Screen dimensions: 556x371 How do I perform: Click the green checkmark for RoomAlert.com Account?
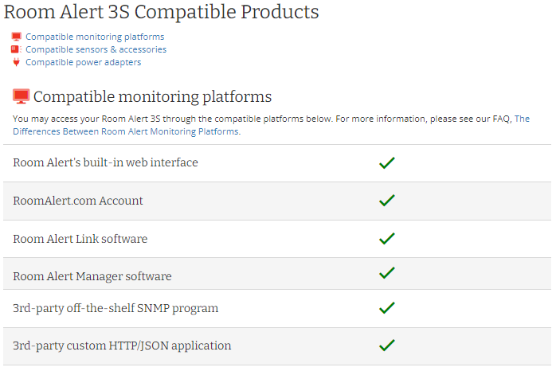pos(387,200)
